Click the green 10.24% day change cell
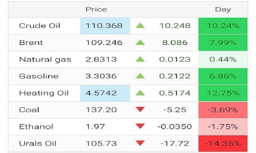Viewport: 256px width, 153px height. pos(223,26)
